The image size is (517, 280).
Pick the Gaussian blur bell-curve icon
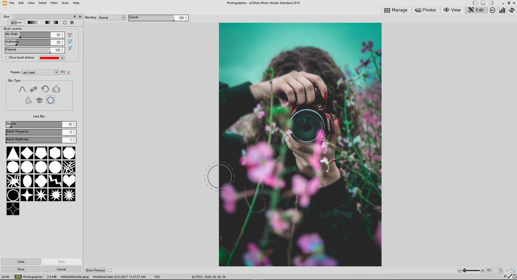22,89
